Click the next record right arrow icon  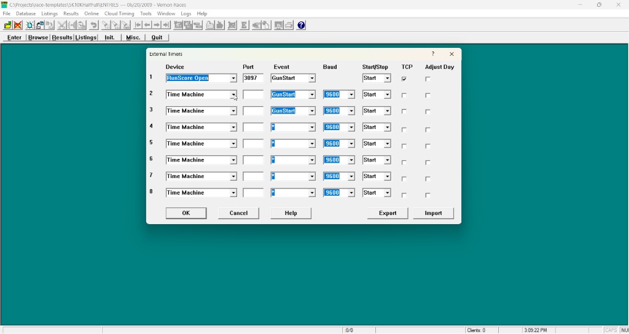coord(157,25)
